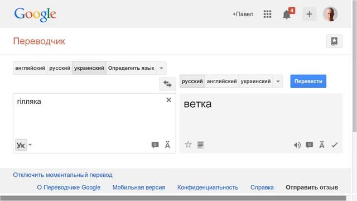
Task: Save translation with the star icon
Action: point(188,145)
